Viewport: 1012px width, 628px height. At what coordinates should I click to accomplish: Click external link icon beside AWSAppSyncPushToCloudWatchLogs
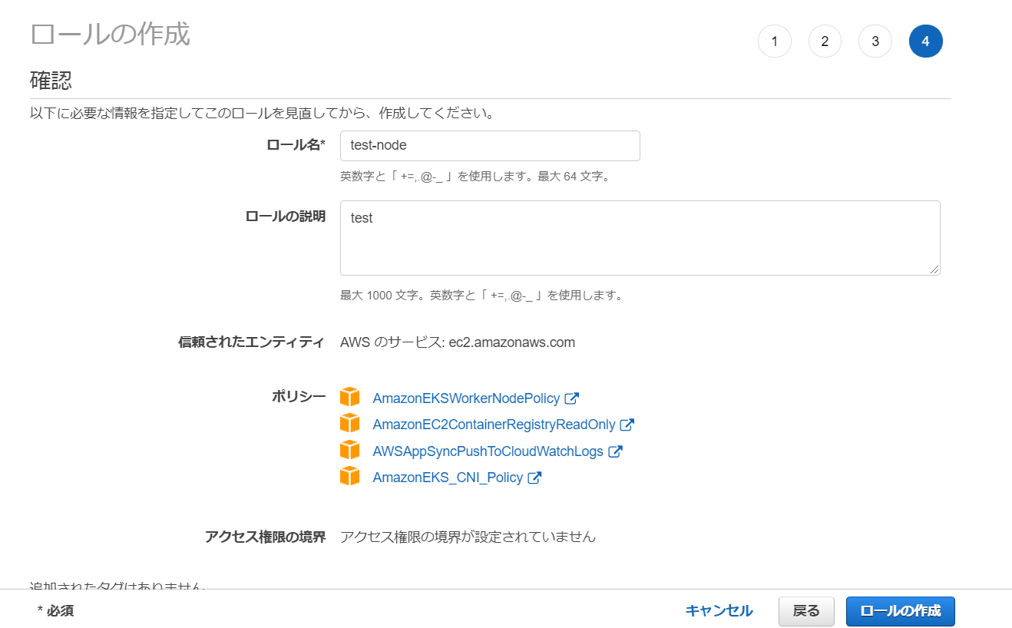click(614, 451)
